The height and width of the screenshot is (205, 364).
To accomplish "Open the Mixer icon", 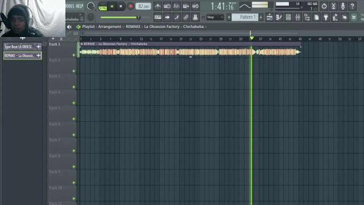I will coord(298,17).
